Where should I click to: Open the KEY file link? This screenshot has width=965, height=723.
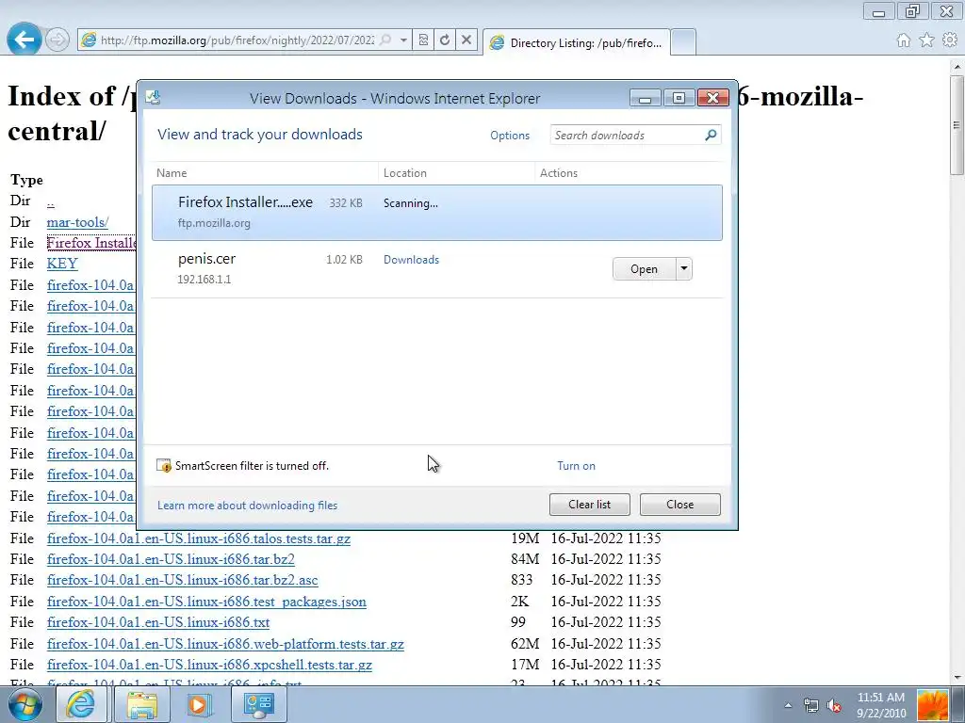62,264
